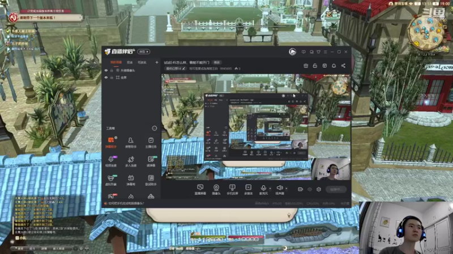Screen dimensions: 453x254
Task: Click the share icon in stream header
Action: click(343, 65)
